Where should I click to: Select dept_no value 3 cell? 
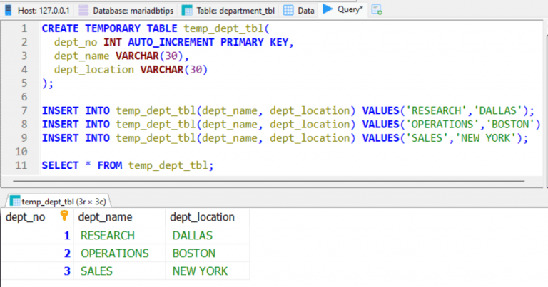coord(36,271)
